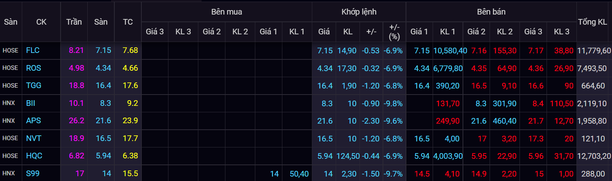Select the NVT ticker

[x=34, y=138]
